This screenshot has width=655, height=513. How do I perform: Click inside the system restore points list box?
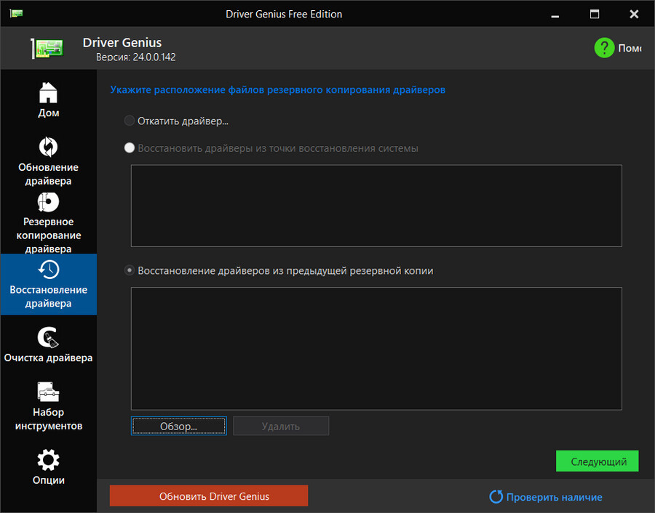pyautogui.click(x=376, y=206)
